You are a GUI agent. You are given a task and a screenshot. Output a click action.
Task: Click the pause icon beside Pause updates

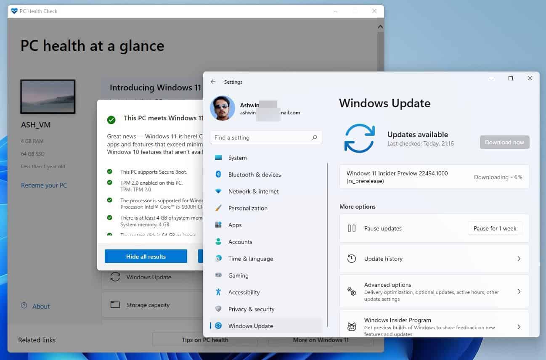click(x=352, y=228)
